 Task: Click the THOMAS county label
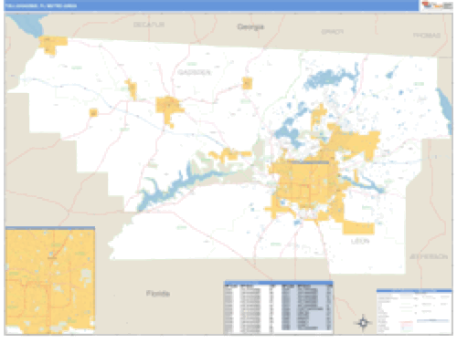point(427,36)
